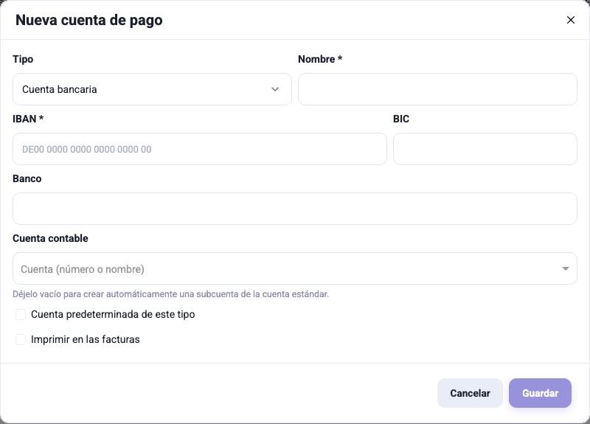
Task: Click the Banco input field
Action: 294,209
